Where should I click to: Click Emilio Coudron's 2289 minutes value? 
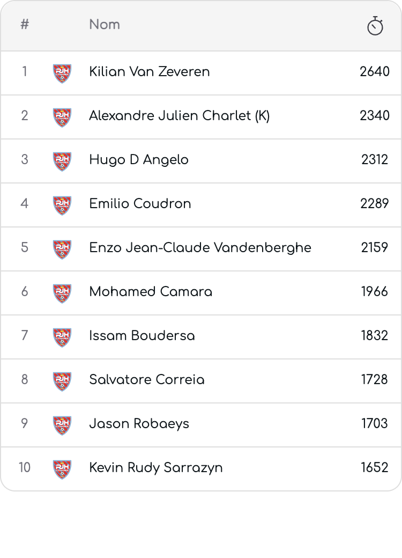point(375,203)
